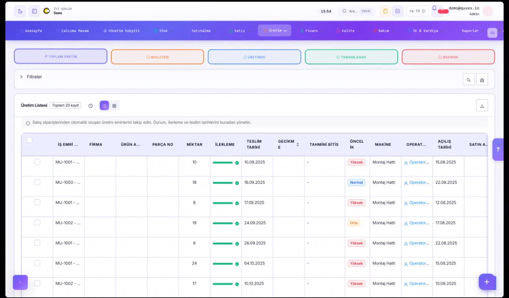Screen dimensions: 509x298
Task: Open the Raporlar dropdown menu
Action: pos(470,31)
